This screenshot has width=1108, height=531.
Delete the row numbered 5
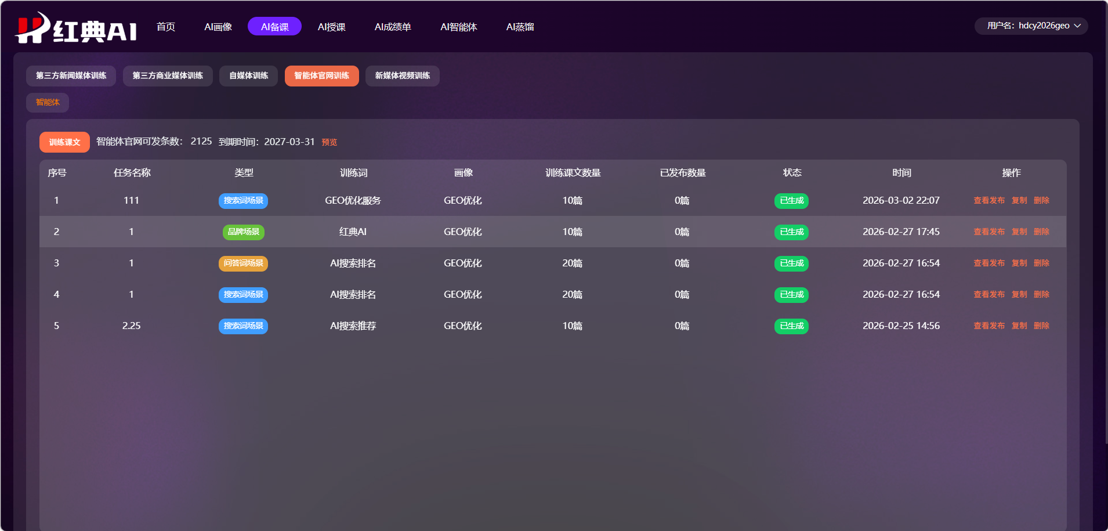[1041, 326]
